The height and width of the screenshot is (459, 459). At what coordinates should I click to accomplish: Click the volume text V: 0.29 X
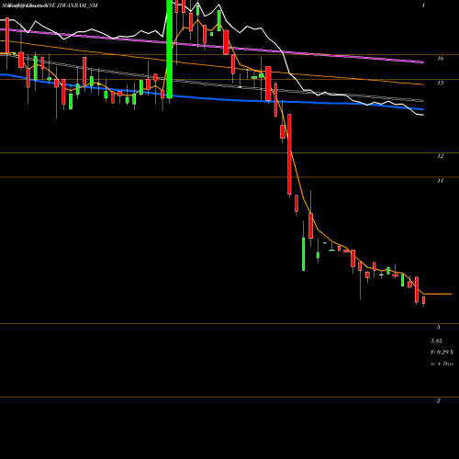pyautogui.click(x=442, y=353)
